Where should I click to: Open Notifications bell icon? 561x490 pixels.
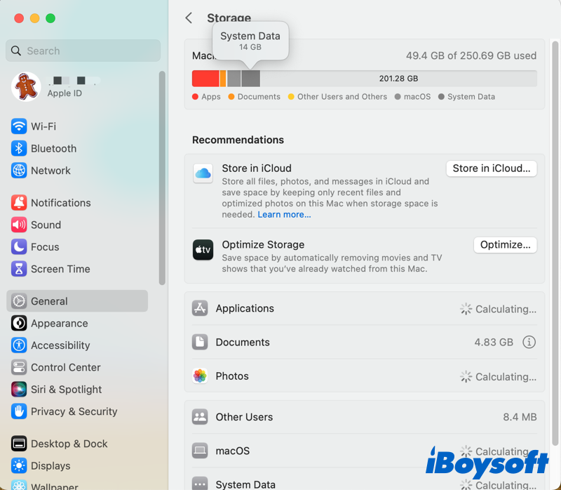pyautogui.click(x=19, y=203)
